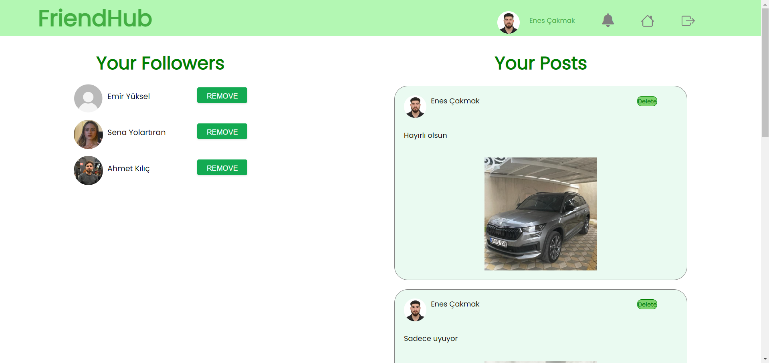Screen dimensions: 769x363
Task: Delete the Hayırlı olsun post
Action: point(647,101)
